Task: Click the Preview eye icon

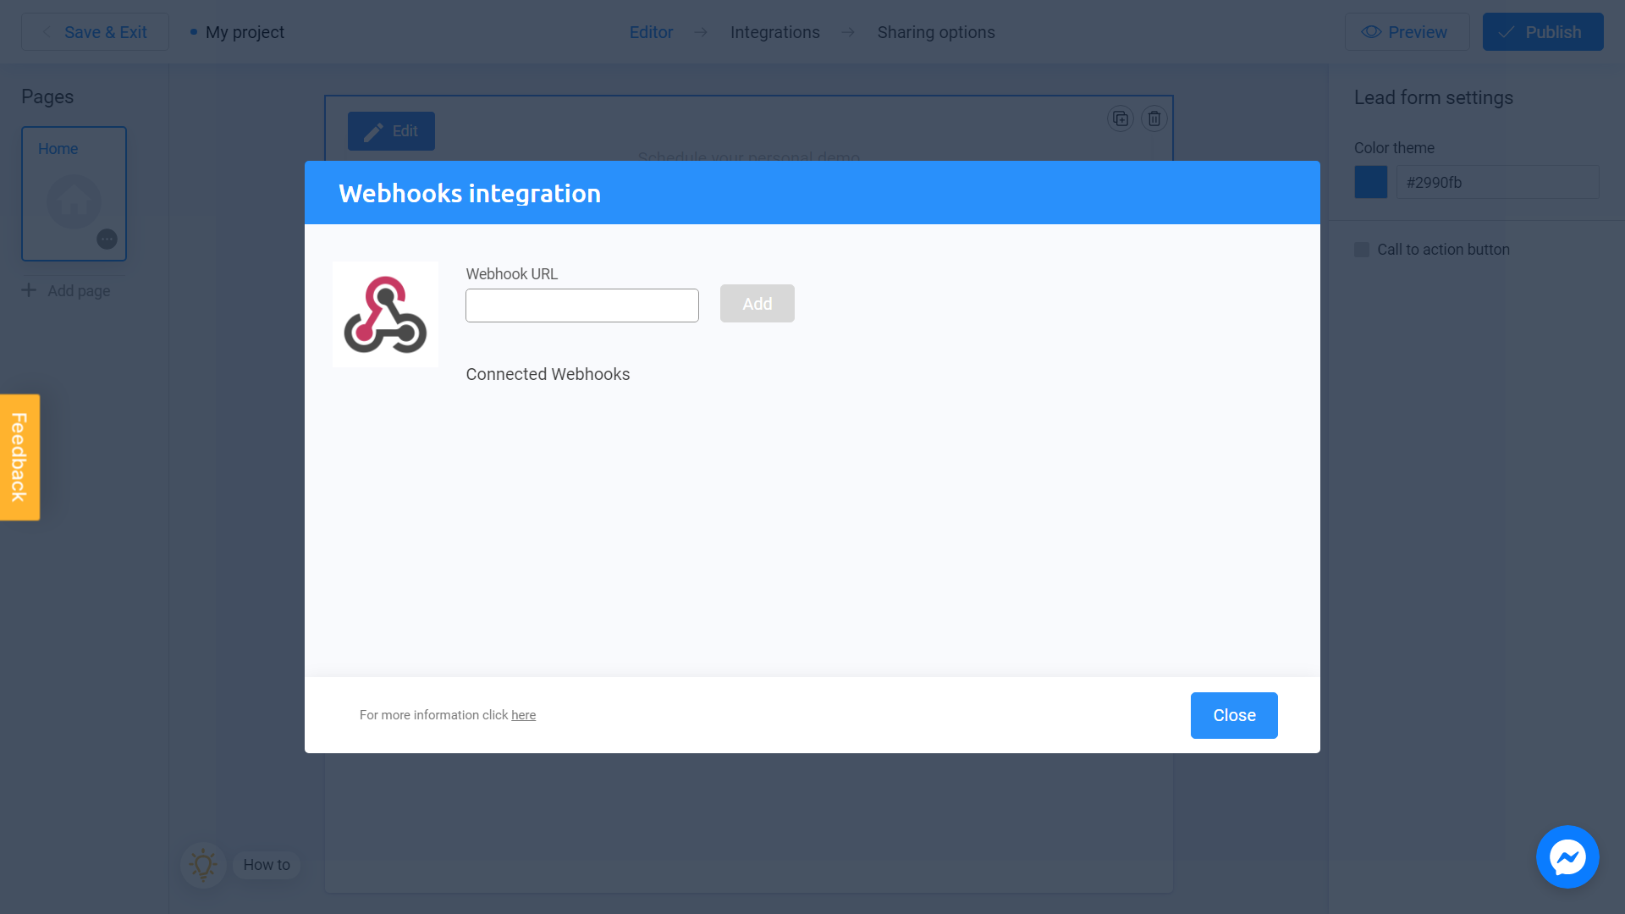Action: coord(1369,32)
